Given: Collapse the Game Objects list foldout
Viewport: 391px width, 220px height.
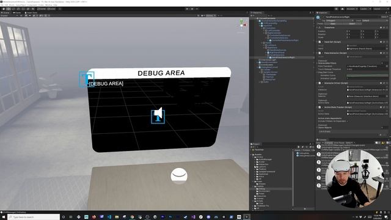Looking at the screenshot, I should (x=317, y=128).
